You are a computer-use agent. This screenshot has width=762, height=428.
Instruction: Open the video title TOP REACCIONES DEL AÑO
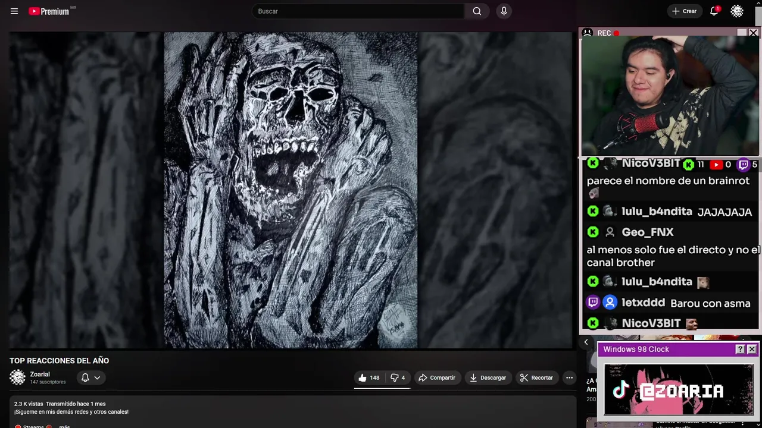click(59, 361)
